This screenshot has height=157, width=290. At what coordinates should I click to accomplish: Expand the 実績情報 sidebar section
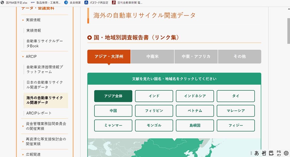pyautogui.click(x=33, y=20)
